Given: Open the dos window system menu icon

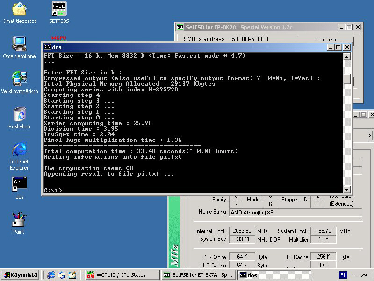Looking at the screenshot, I should click(x=47, y=47).
